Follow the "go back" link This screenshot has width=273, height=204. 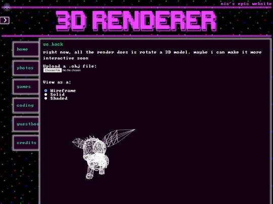coord(53,44)
